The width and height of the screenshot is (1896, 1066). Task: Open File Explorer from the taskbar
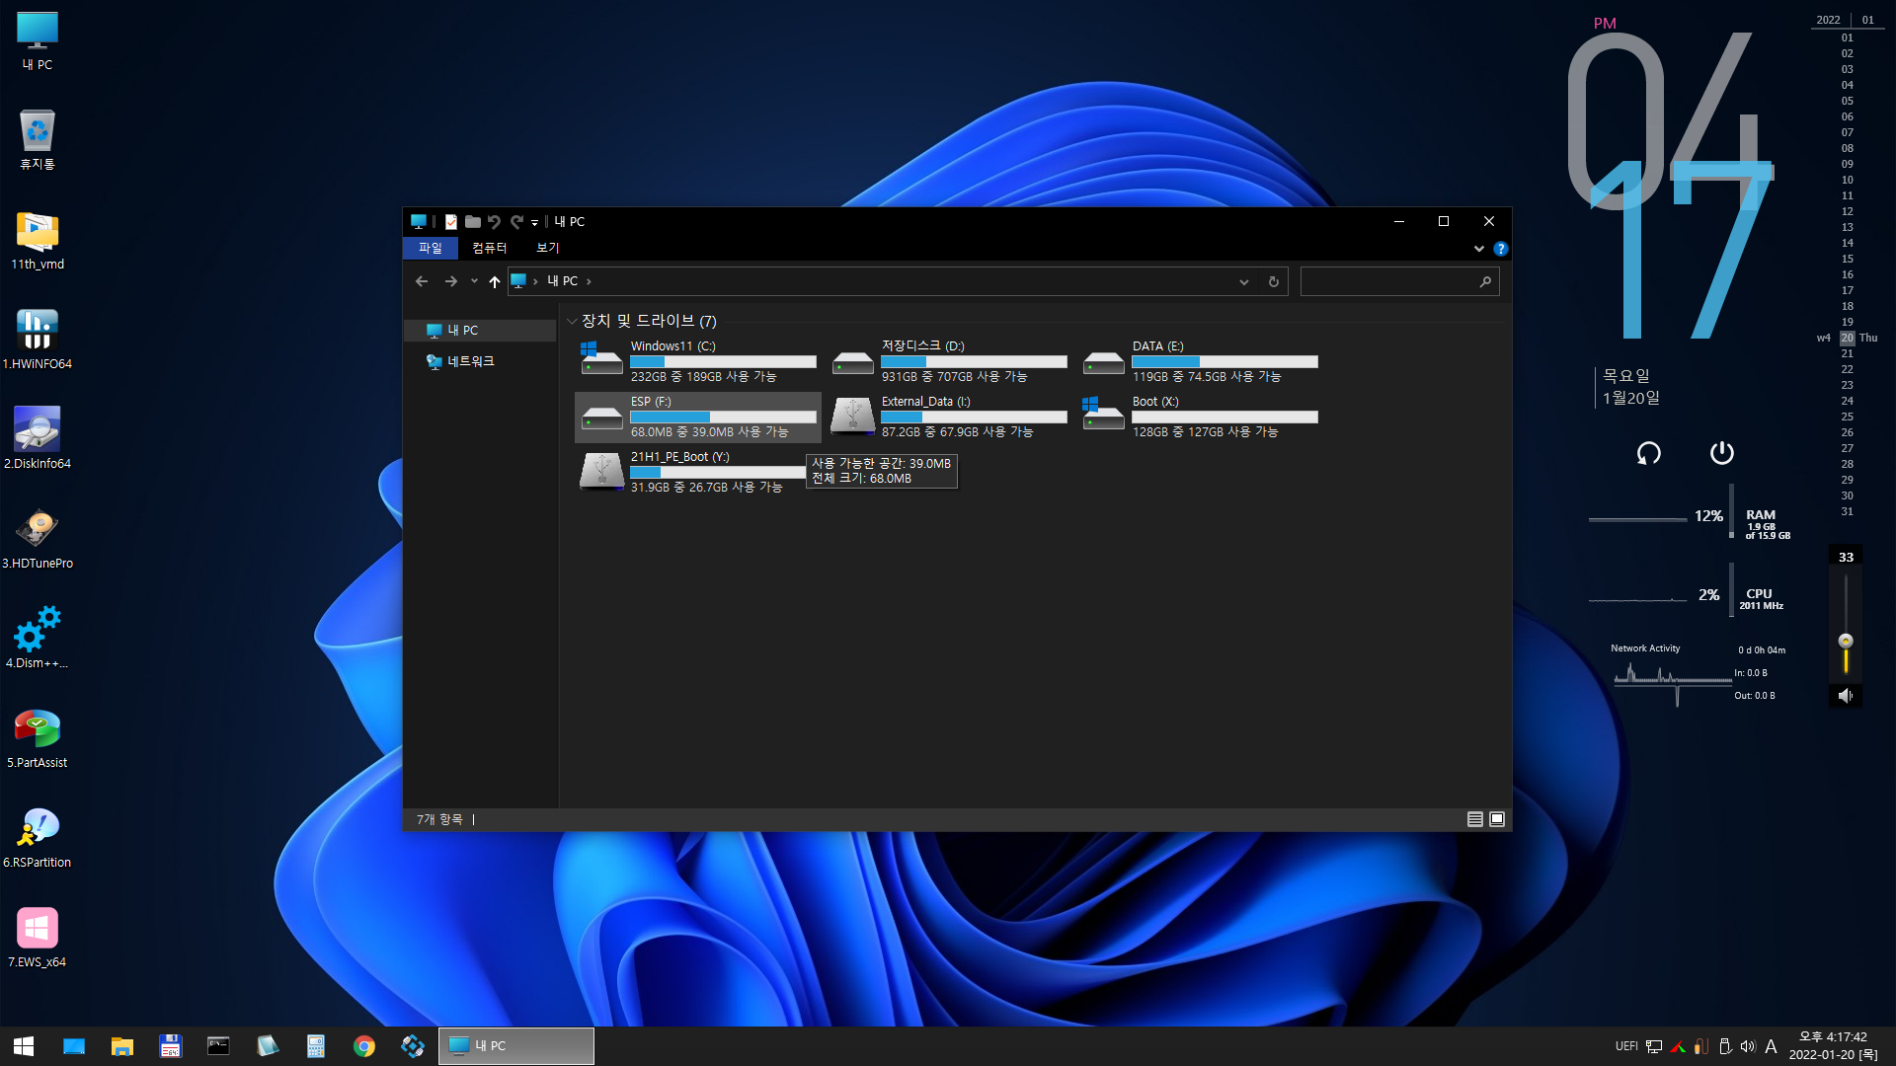click(x=122, y=1046)
